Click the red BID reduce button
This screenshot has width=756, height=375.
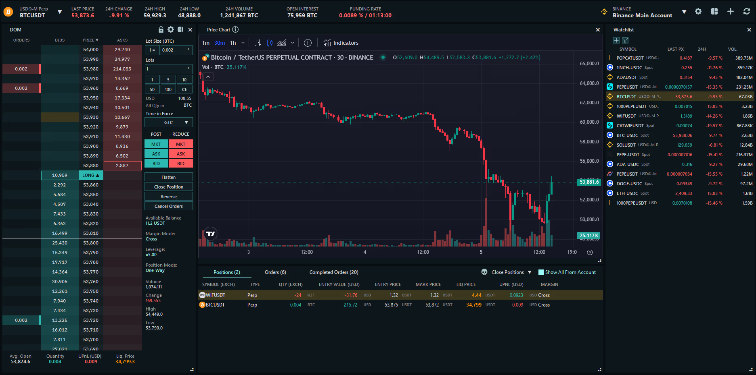(x=181, y=164)
